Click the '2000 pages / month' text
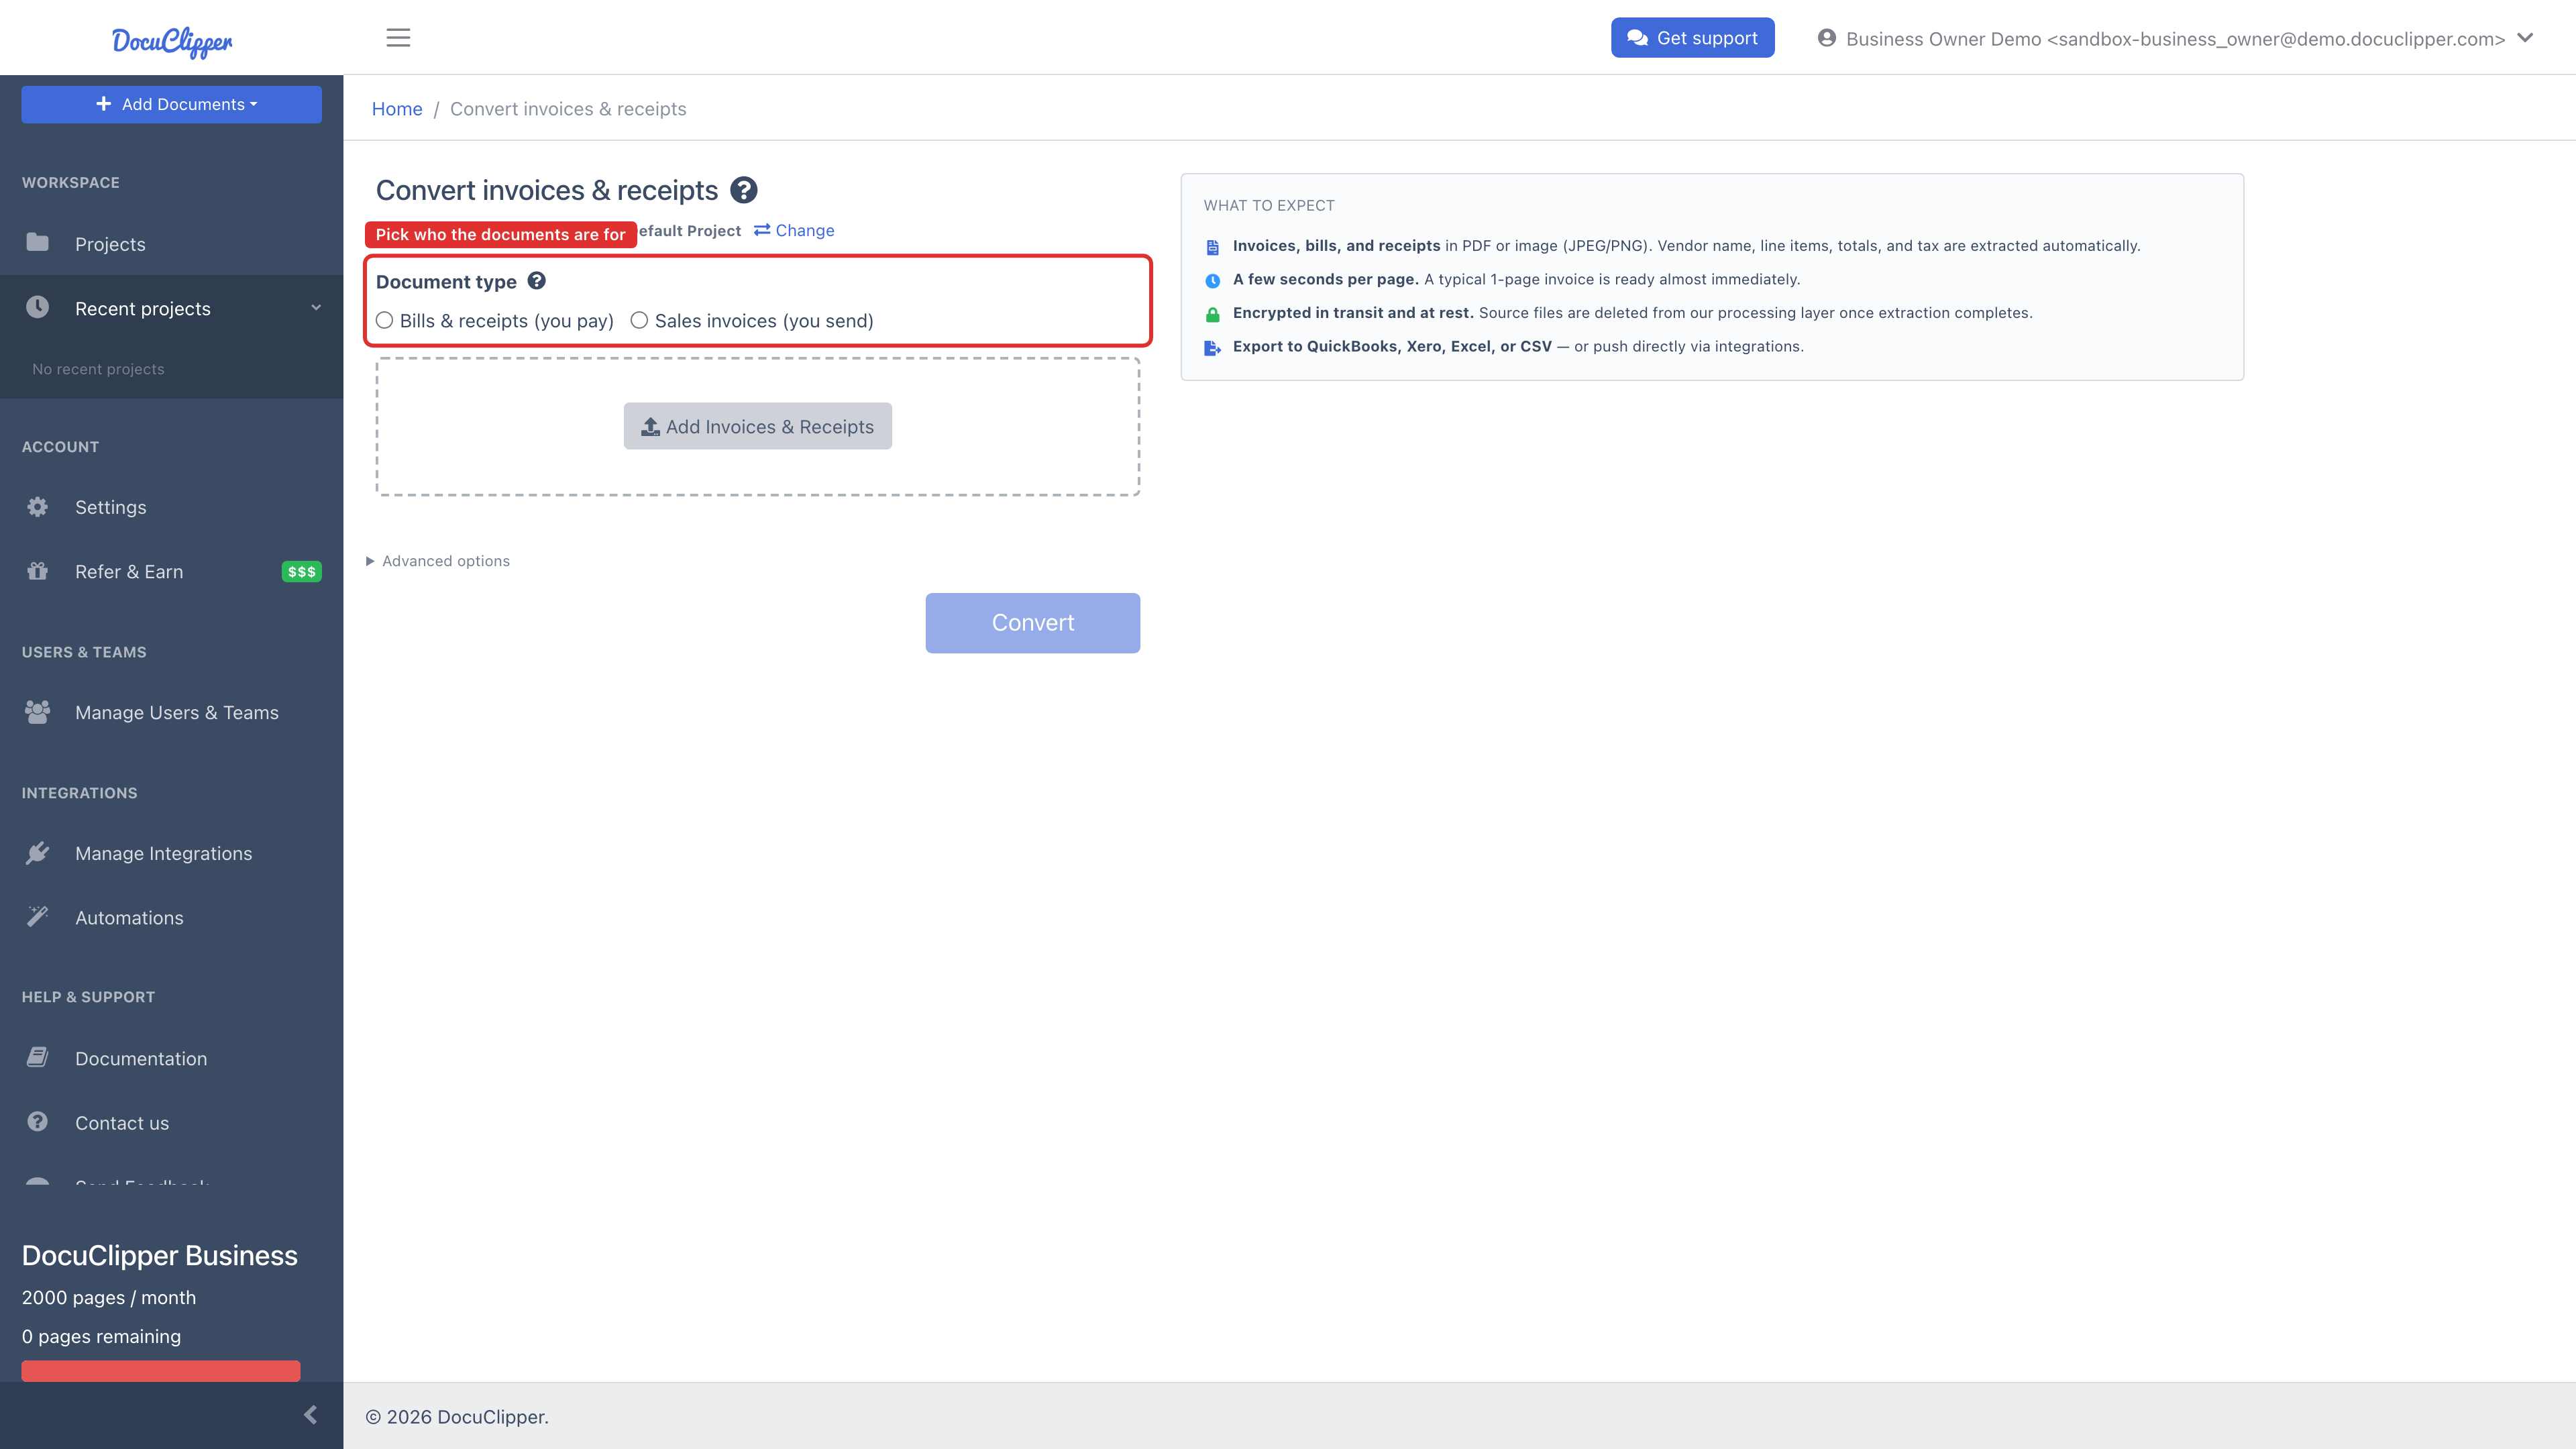 (109, 1298)
